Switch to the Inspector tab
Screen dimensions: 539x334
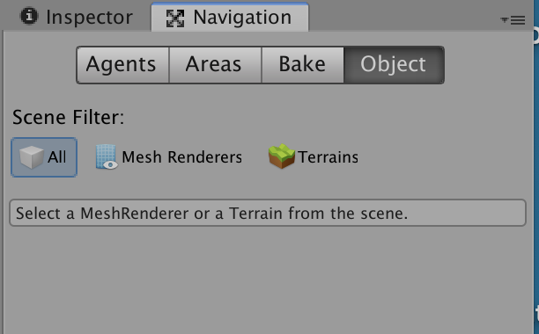click(x=77, y=17)
